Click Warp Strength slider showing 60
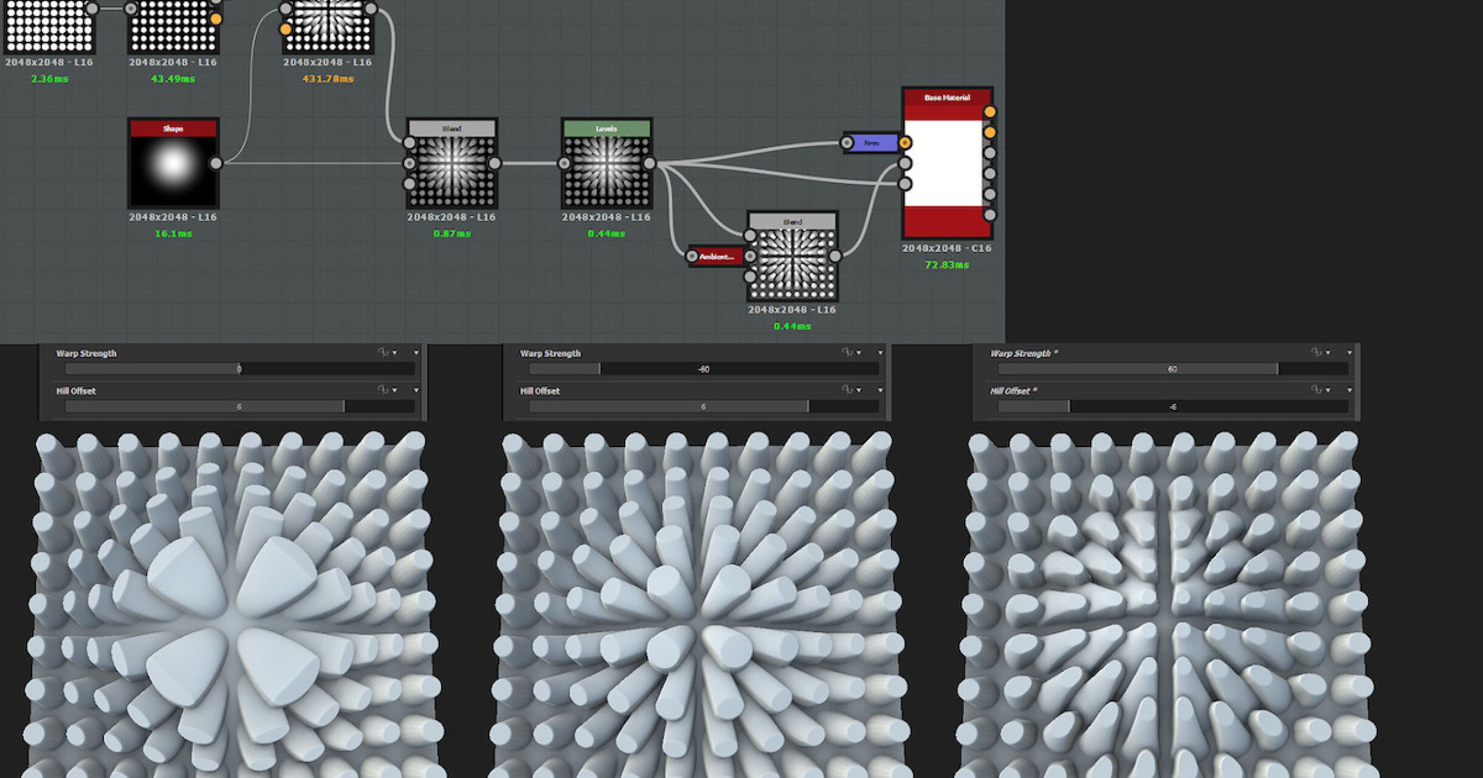 click(x=1172, y=369)
